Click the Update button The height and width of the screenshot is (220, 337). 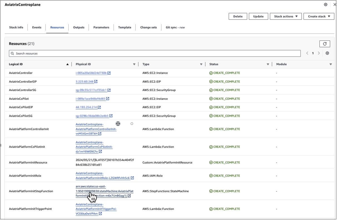(258, 16)
